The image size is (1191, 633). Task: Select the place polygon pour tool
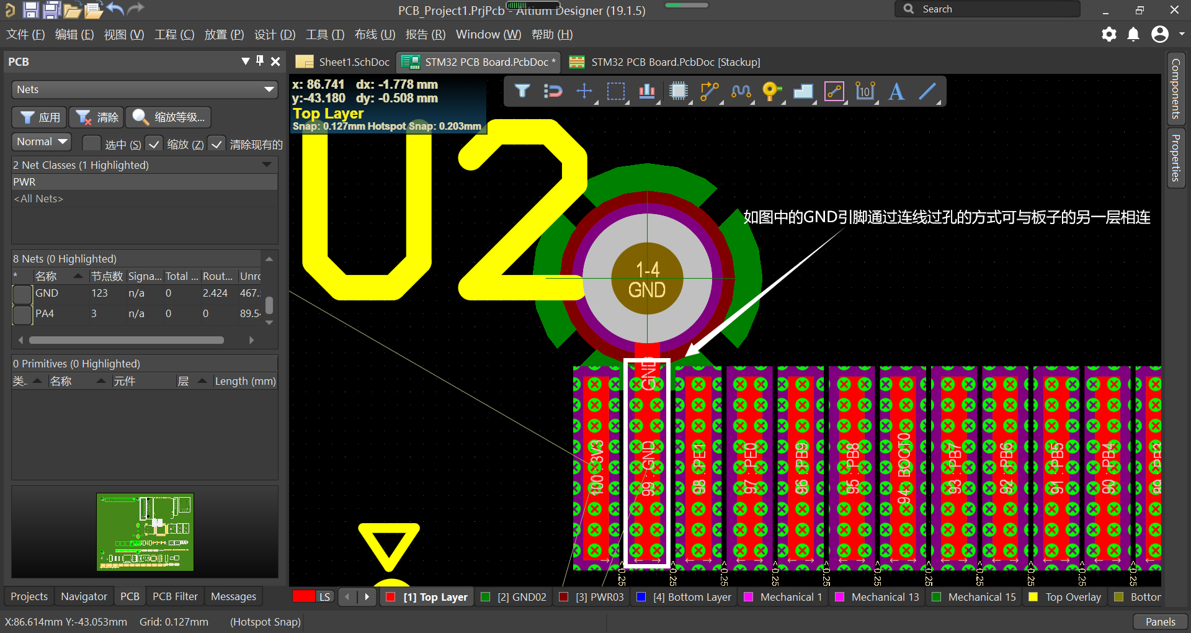pyautogui.click(x=803, y=91)
